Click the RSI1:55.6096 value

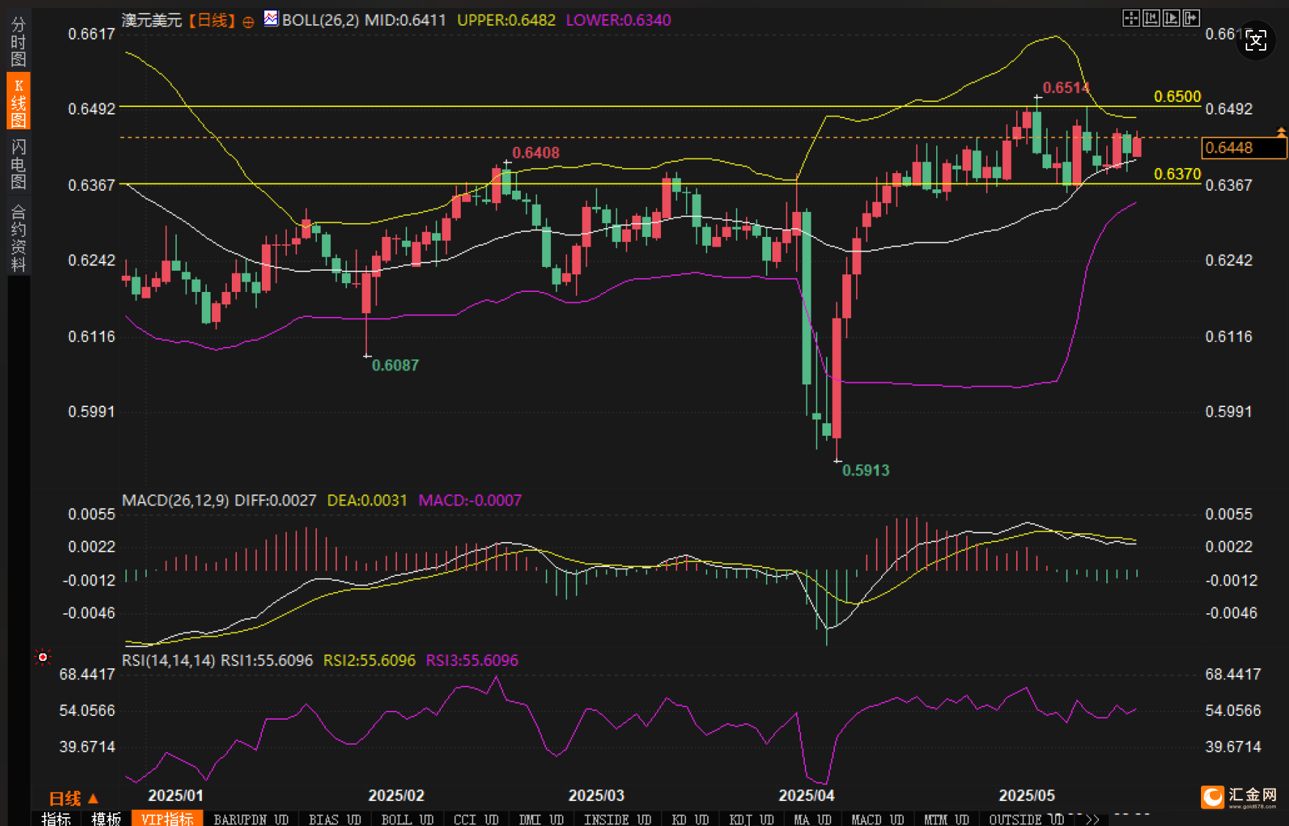267,660
